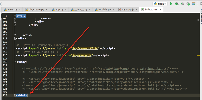
Task: Click type="text/javascript" attribute on line 214
Action: [x=46, y=48]
